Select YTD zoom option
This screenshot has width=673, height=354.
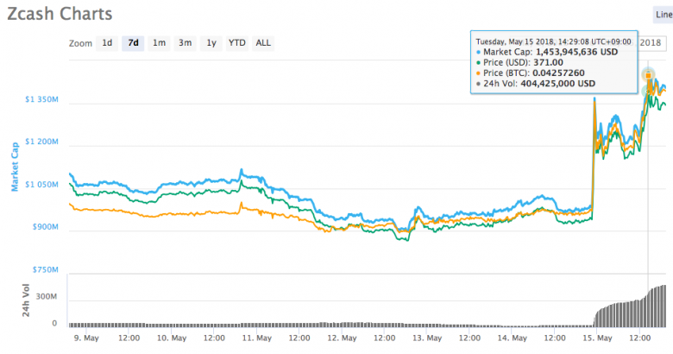point(237,43)
